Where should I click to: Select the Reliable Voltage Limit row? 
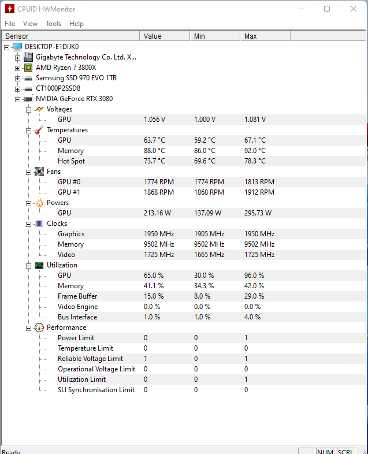(x=211, y=359)
